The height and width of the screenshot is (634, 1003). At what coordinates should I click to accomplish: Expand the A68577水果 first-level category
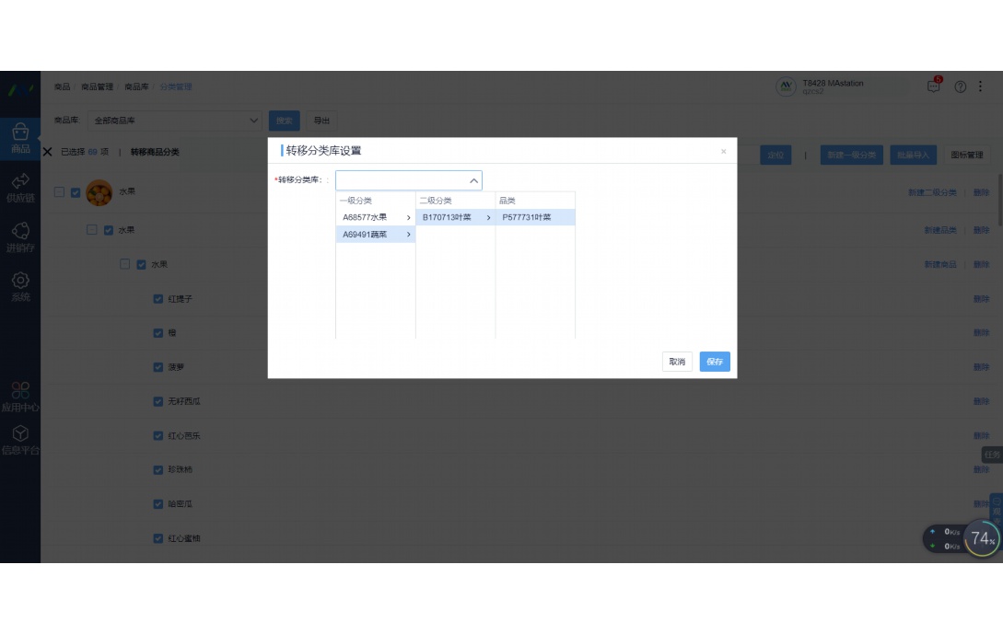pos(375,217)
